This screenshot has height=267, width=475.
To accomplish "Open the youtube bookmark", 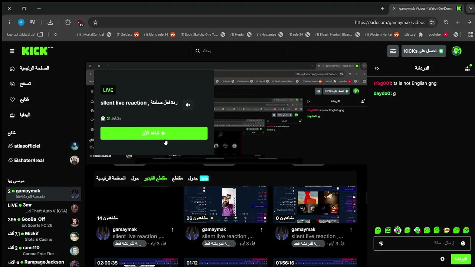I will click(438, 34).
